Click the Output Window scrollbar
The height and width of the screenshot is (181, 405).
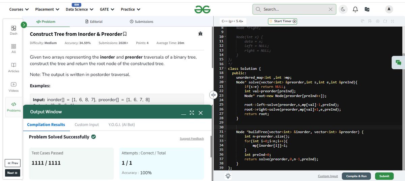coord(212,146)
